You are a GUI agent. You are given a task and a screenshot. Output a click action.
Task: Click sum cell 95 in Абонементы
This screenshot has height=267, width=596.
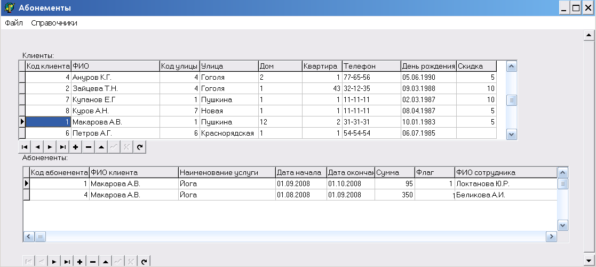394,183
